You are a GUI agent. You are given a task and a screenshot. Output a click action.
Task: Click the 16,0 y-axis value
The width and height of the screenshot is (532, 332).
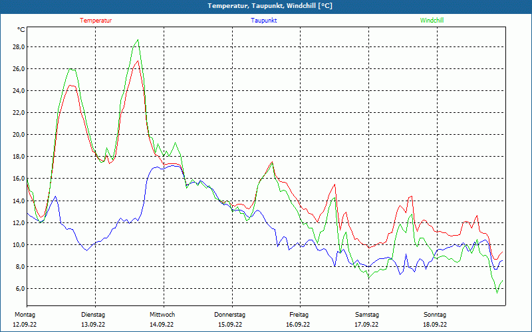19,179
